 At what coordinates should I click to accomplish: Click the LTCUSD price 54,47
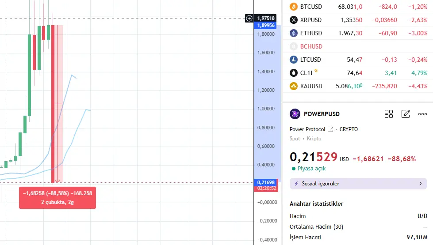(355, 60)
